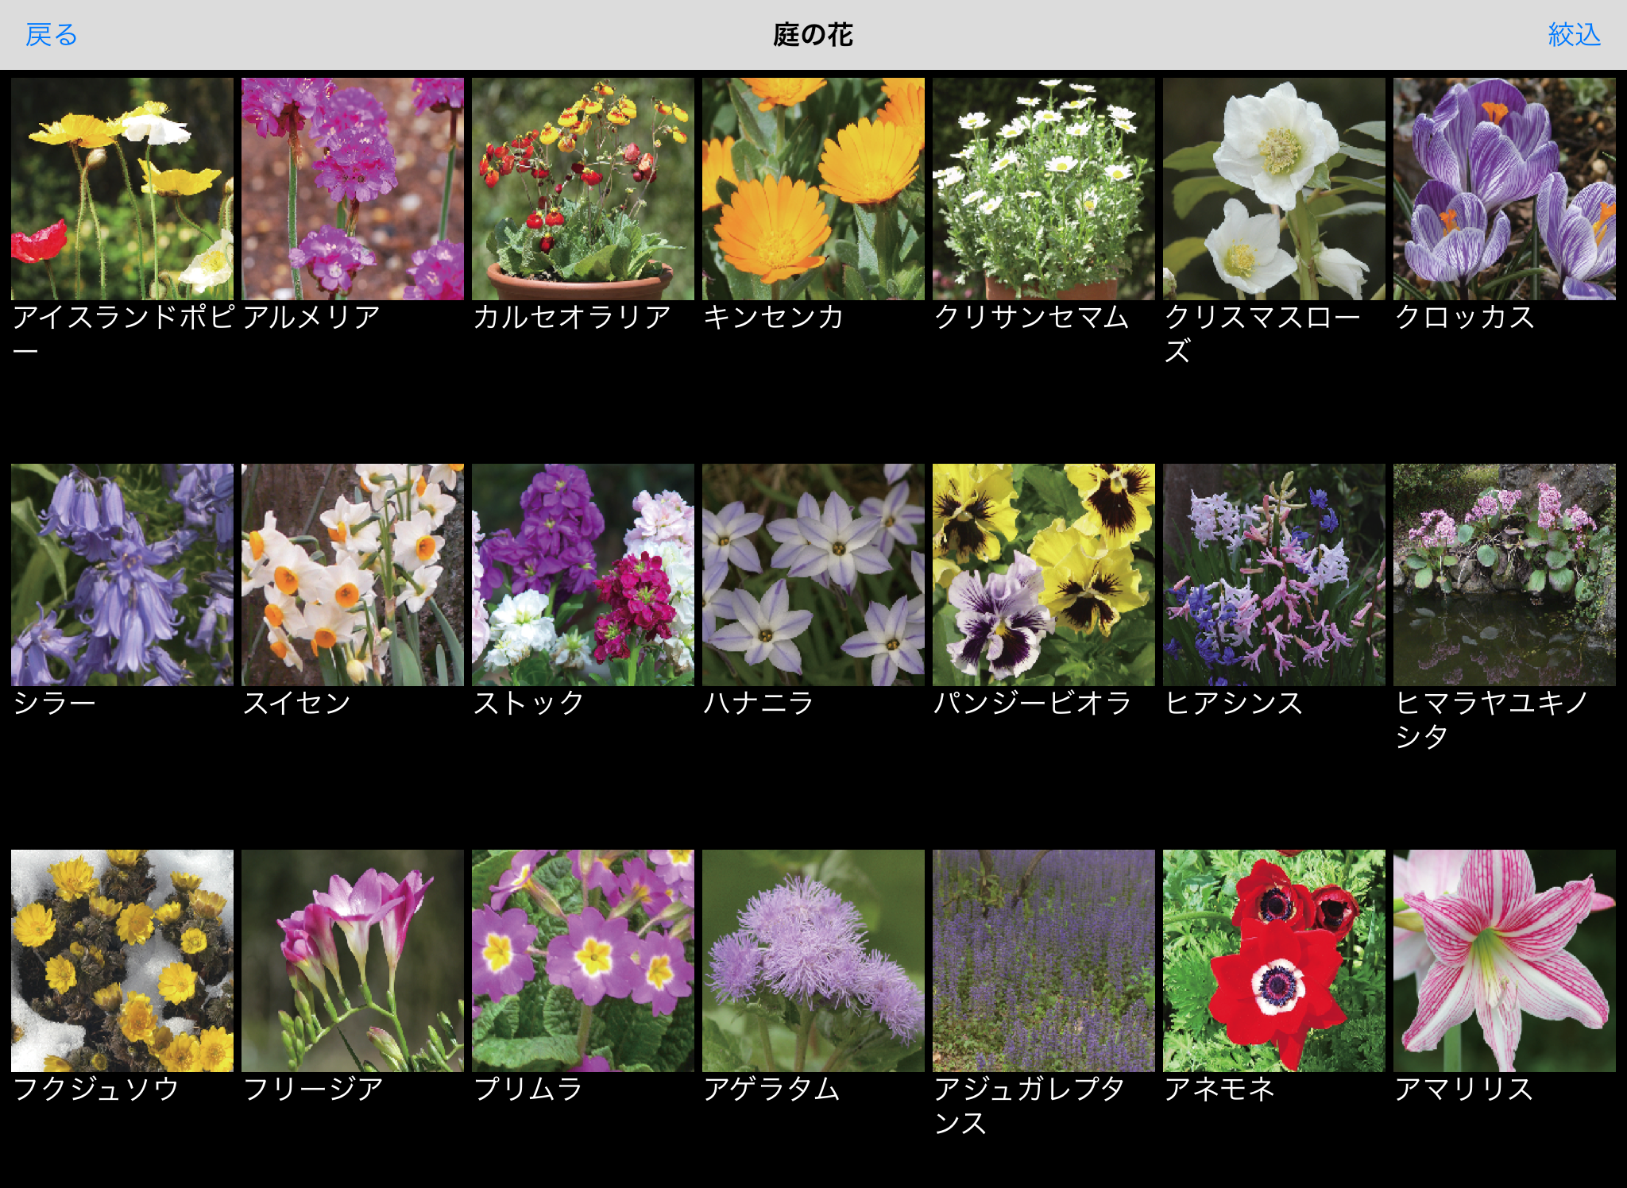Open the ハナニラ star-shaped flower photo
The image size is (1627, 1188).
813,575
